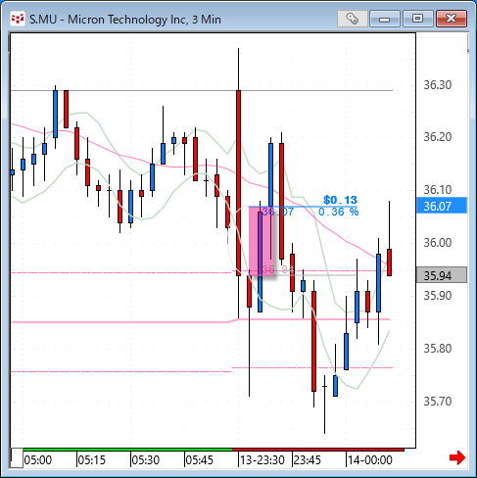Click the 35.80 price scale label
This screenshot has width=477, height=478.
(438, 349)
